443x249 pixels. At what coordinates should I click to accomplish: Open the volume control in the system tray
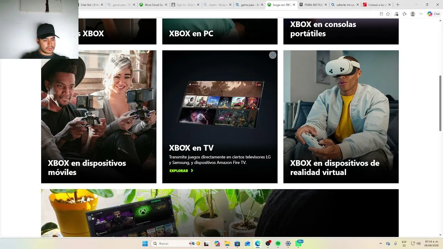point(418,243)
